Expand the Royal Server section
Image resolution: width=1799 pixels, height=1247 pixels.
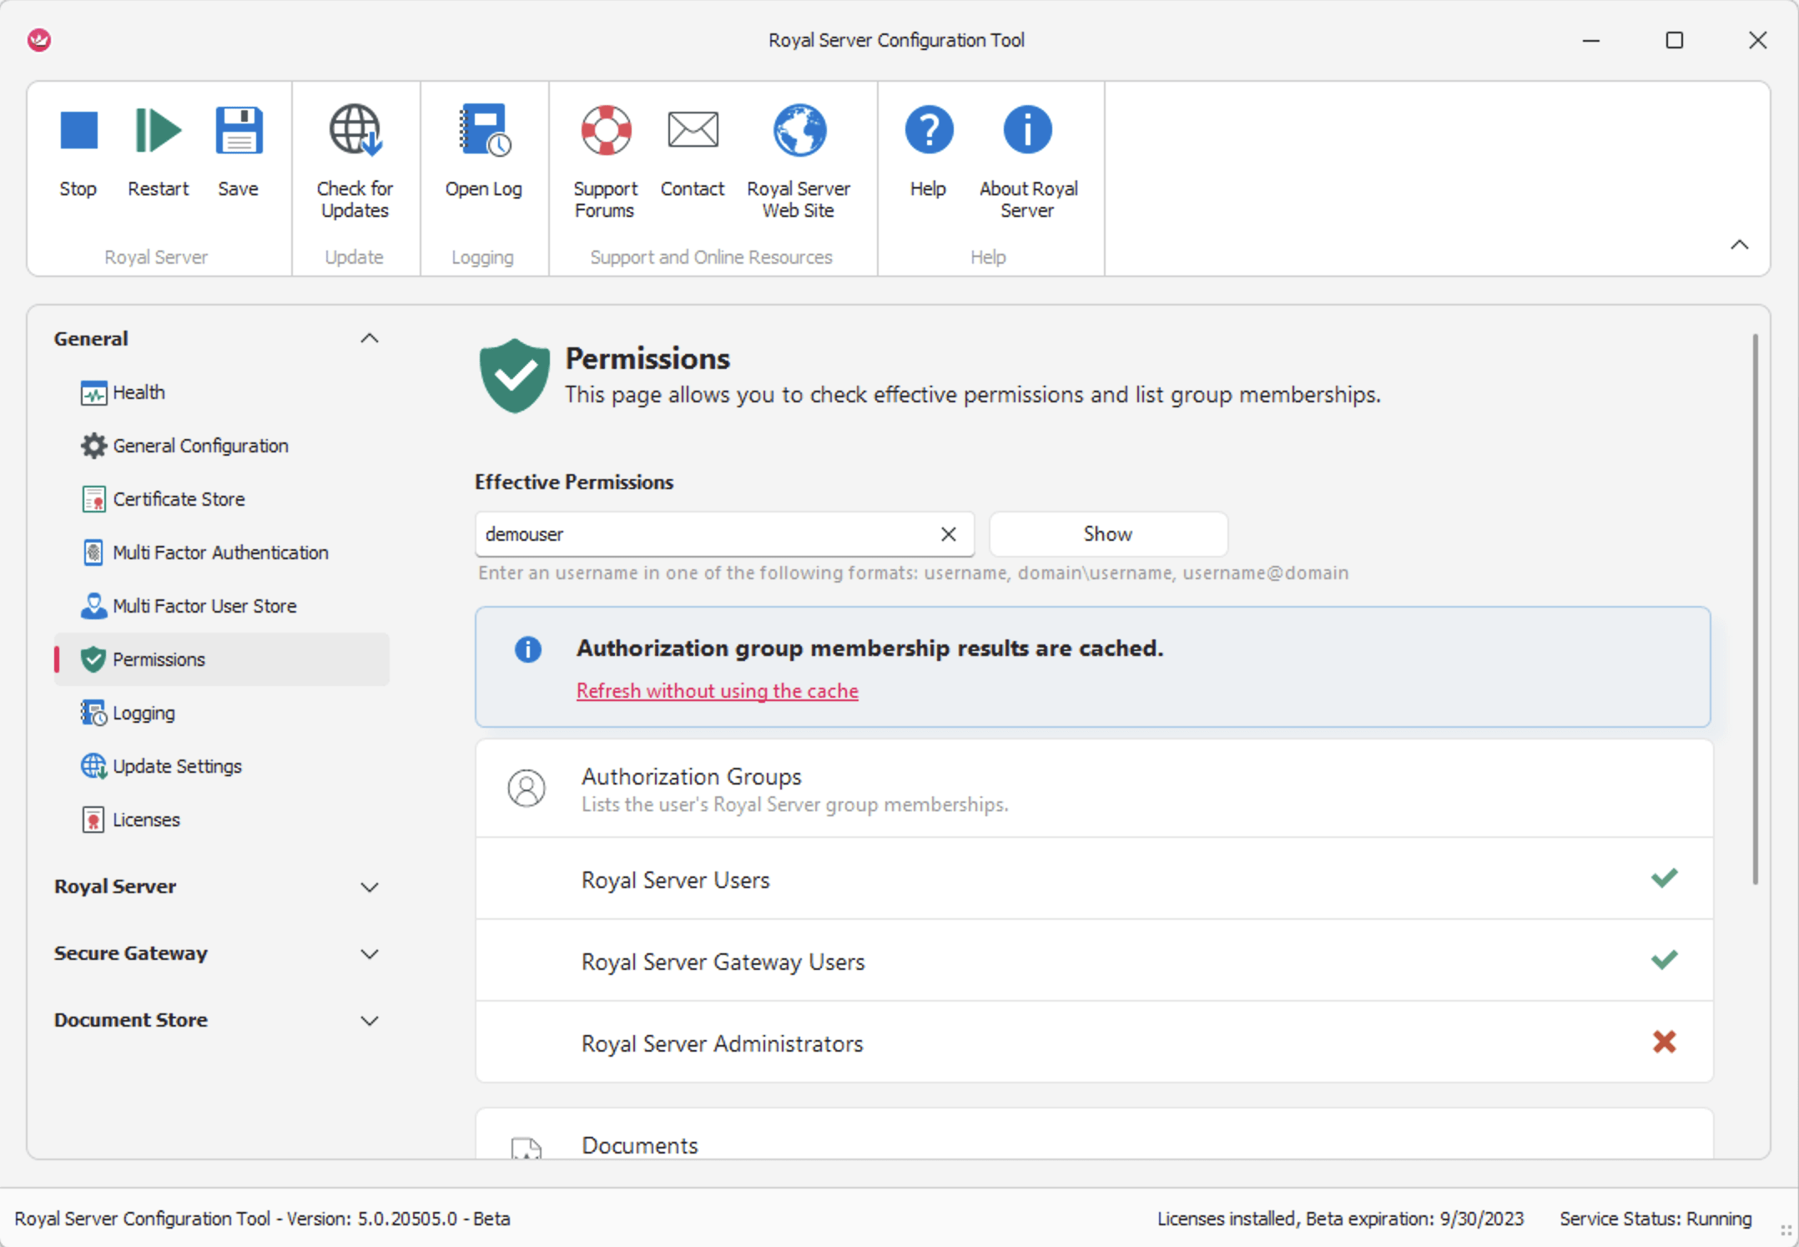(369, 886)
